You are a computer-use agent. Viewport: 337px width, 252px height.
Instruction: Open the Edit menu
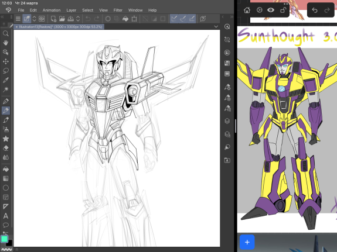(33, 10)
